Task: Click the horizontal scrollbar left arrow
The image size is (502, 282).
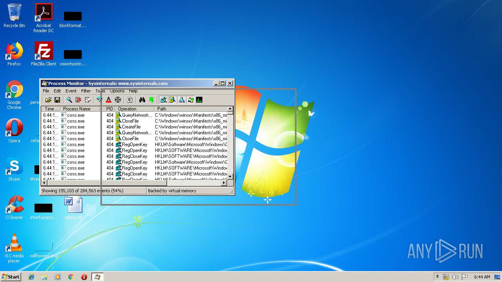Action: point(44,183)
